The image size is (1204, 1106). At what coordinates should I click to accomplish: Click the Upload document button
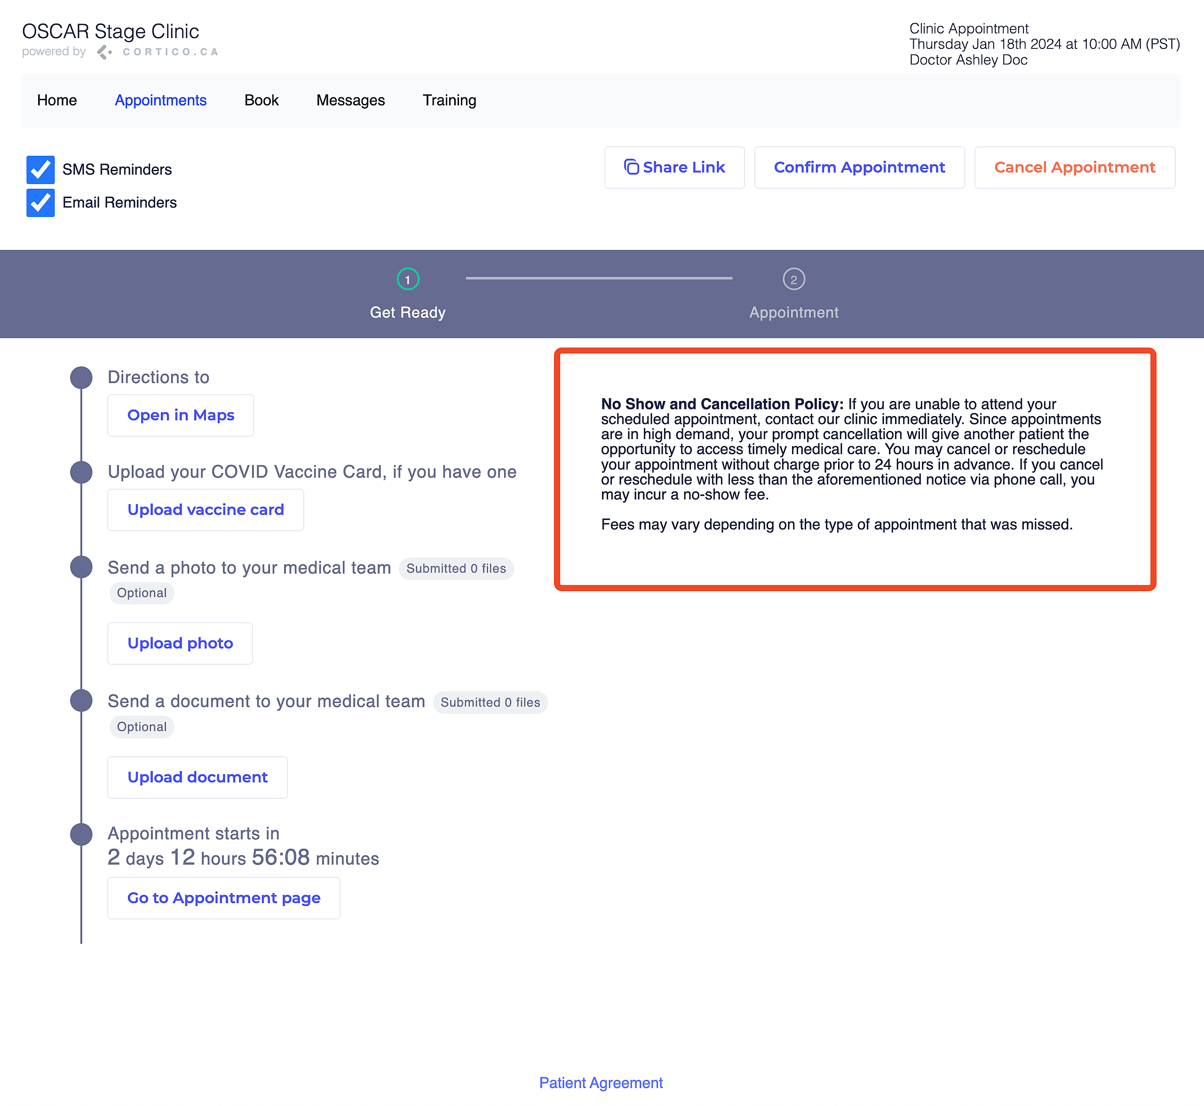click(198, 777)
